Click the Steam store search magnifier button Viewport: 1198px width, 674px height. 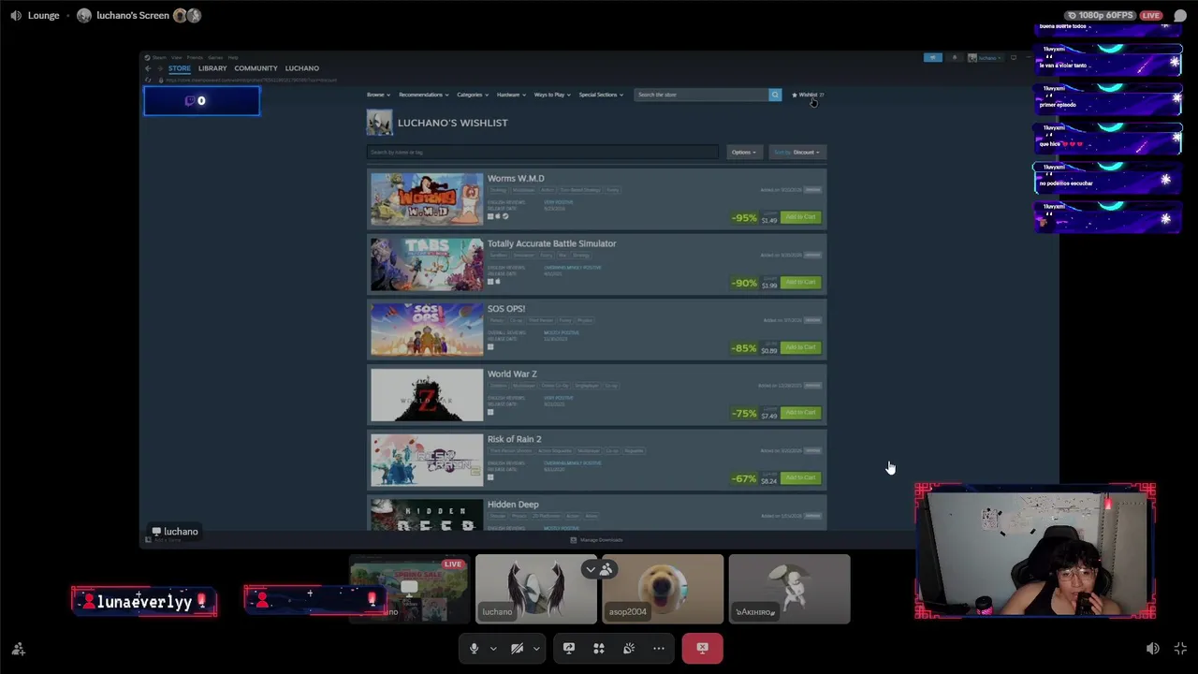click(x=775, y=95)
